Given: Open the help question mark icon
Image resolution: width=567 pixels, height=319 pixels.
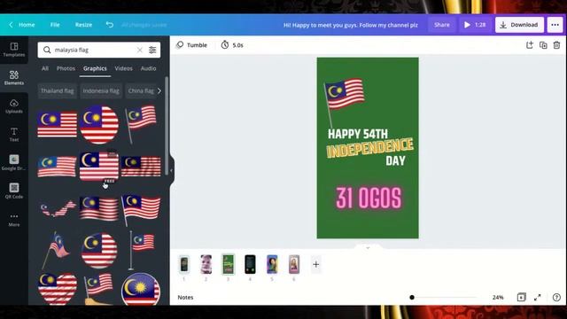Looking at the screenshot, I should [x=556, y=298].
